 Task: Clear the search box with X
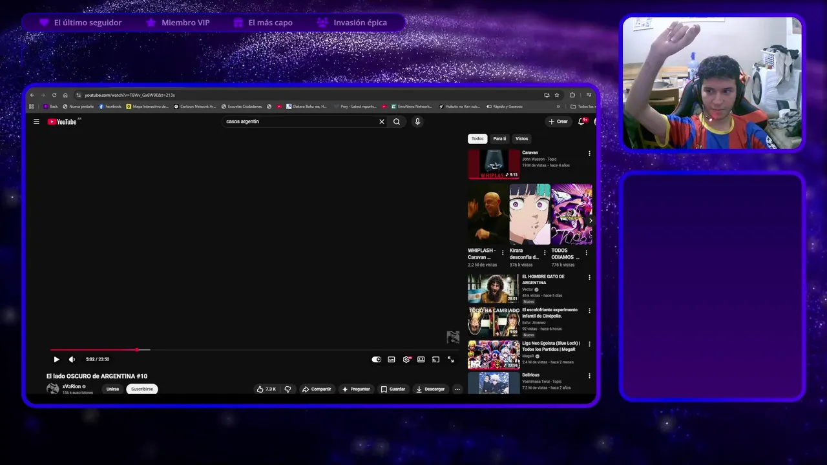(382, 121)
